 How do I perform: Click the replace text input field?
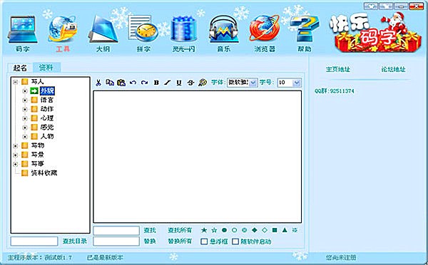coord(116,241)
